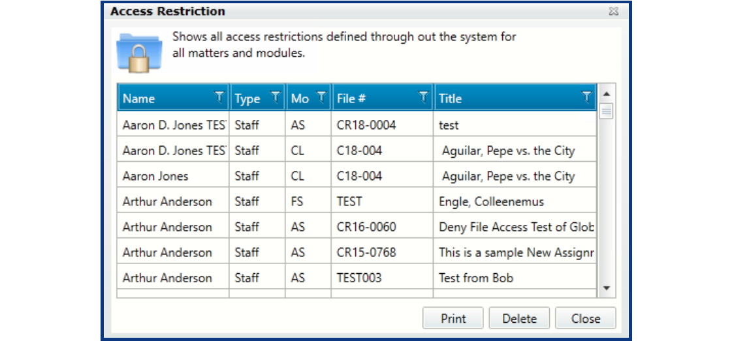
Task: Select the Engle, Colleenemus row
Action: tap(491, 201)
